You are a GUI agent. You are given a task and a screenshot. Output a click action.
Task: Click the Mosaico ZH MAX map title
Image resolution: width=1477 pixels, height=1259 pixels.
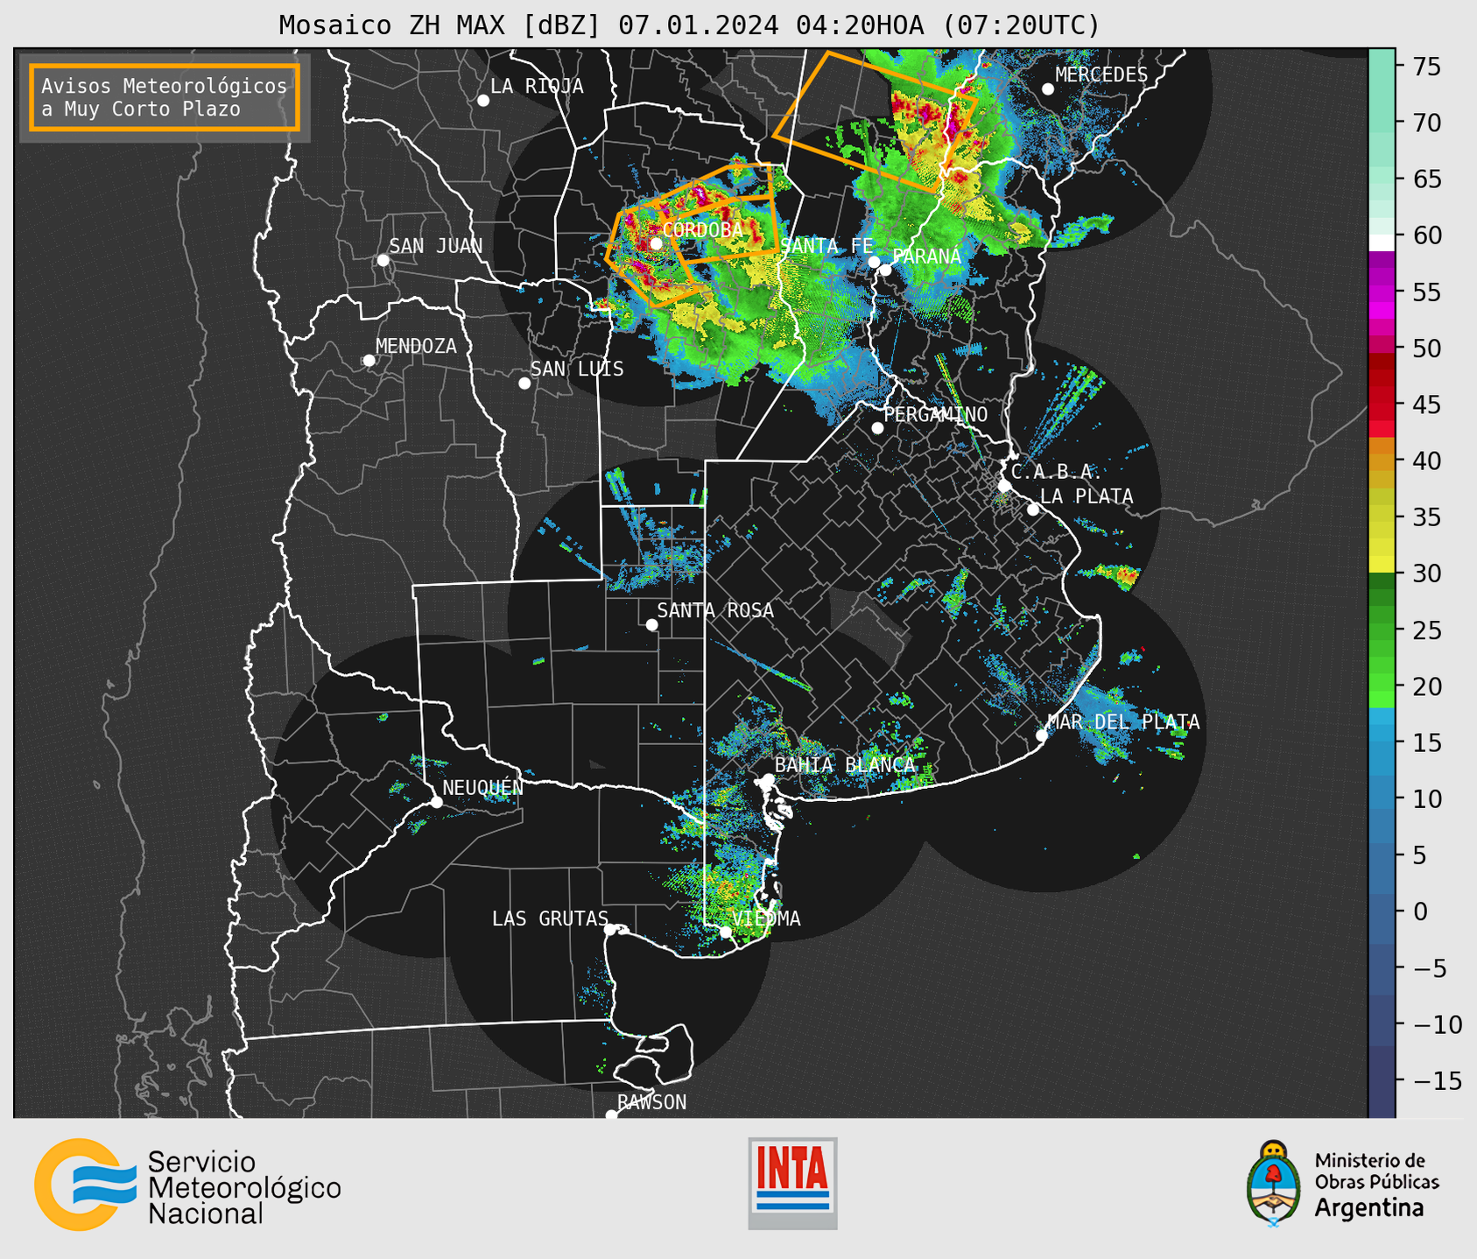coord(689,25)
